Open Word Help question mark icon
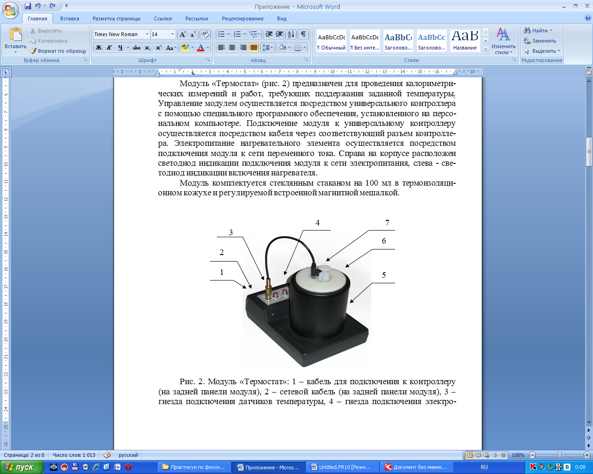593x474 pixels. (x=588, y=18)
